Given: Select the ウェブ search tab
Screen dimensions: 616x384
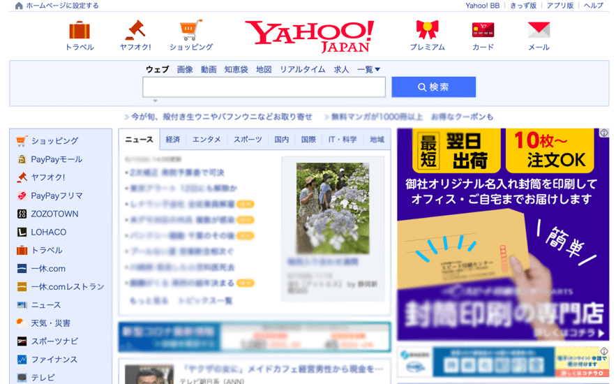Looking at the screenshot, I should point(157,70).
